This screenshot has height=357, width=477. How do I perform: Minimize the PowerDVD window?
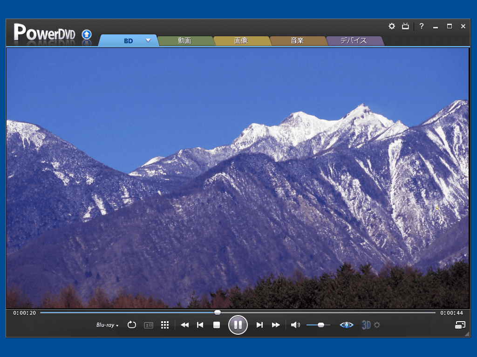pyautogui.click(x=436, y=26)
